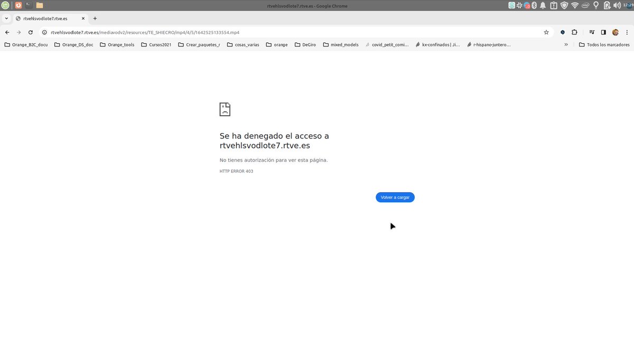The width and height of the screenshot is (634, 348).
Task: Open the Bluetooth tray icon
Action: [x=534, y=5]
